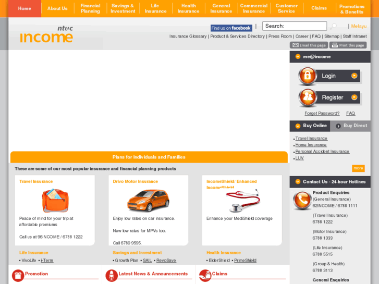
Task: Open the LUV link
Action: 299,158
